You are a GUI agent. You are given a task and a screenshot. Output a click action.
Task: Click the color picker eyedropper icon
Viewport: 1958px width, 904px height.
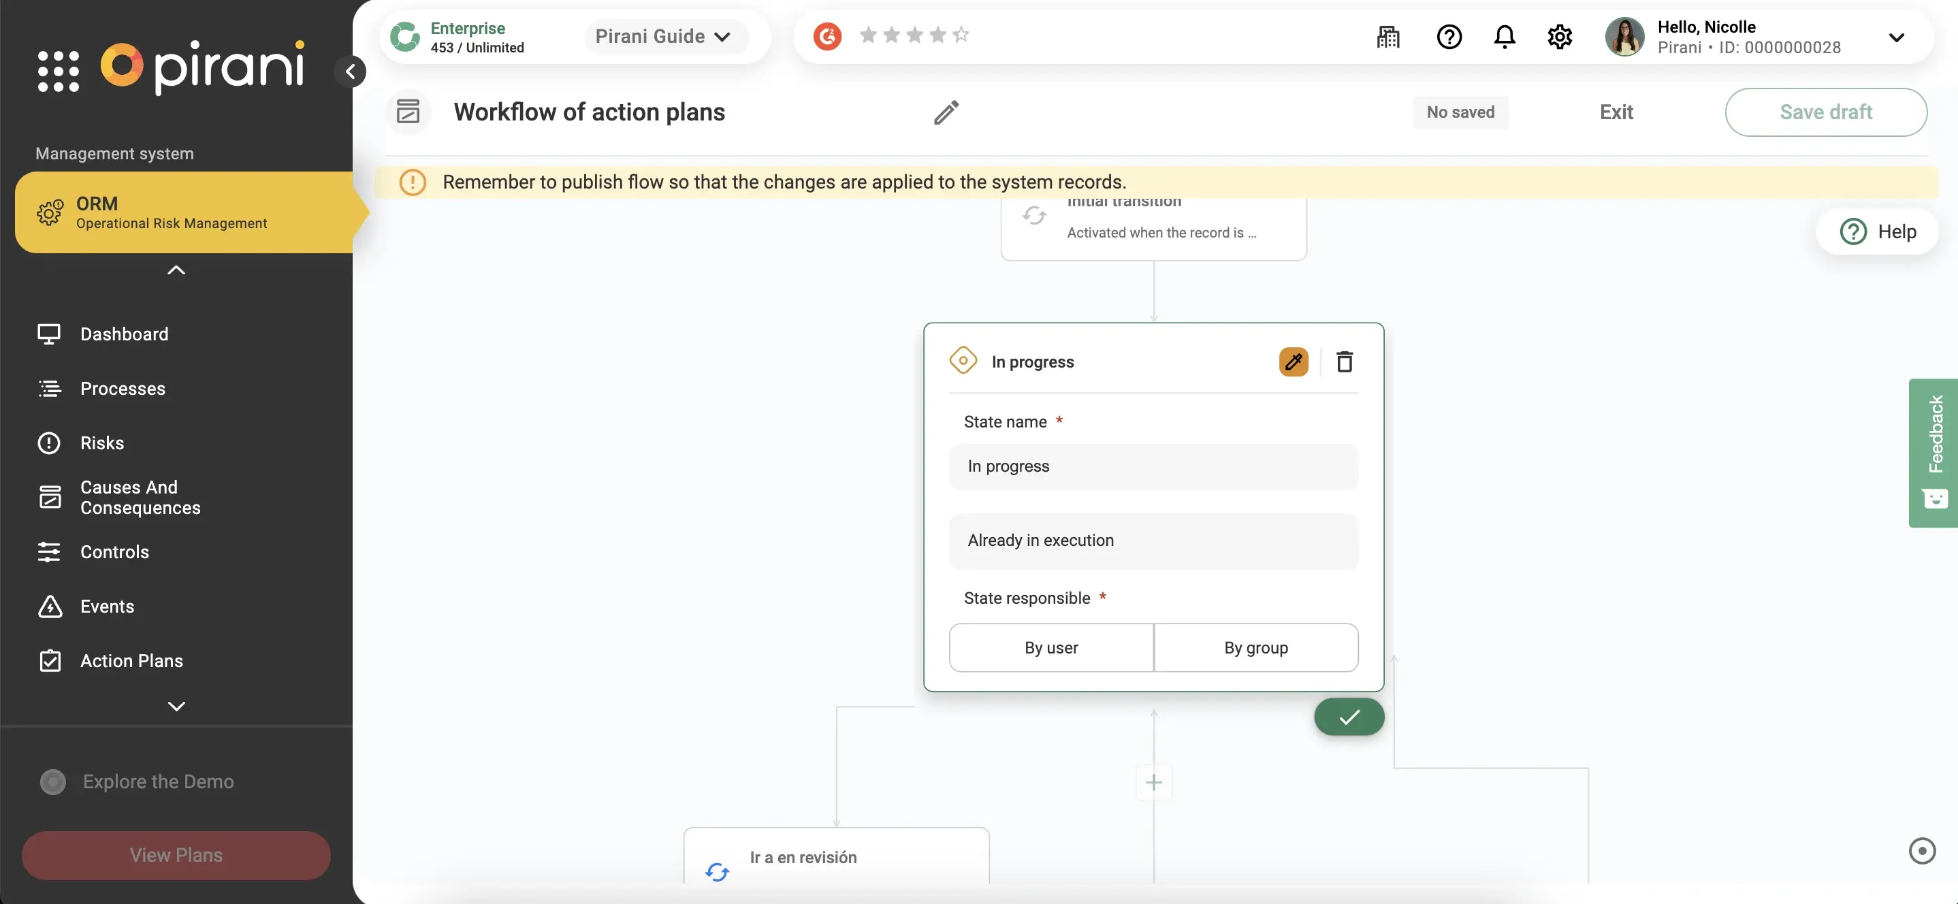pos(1293,362)
